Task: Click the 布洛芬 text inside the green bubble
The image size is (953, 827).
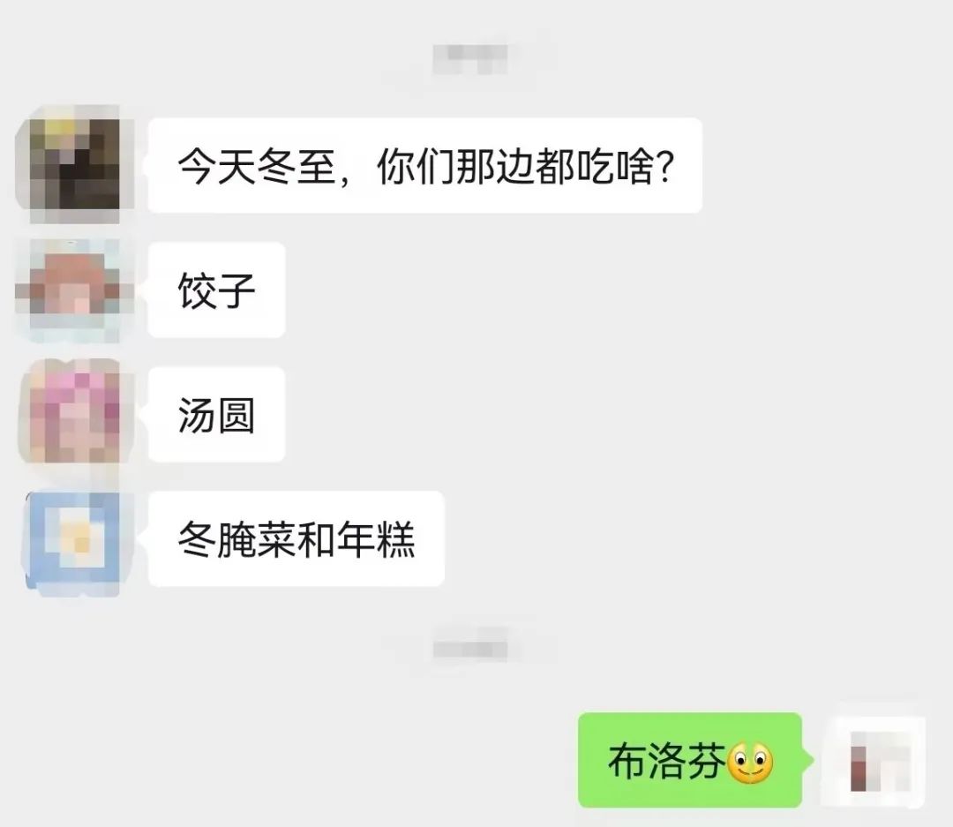Action: [x=667, y=762]
